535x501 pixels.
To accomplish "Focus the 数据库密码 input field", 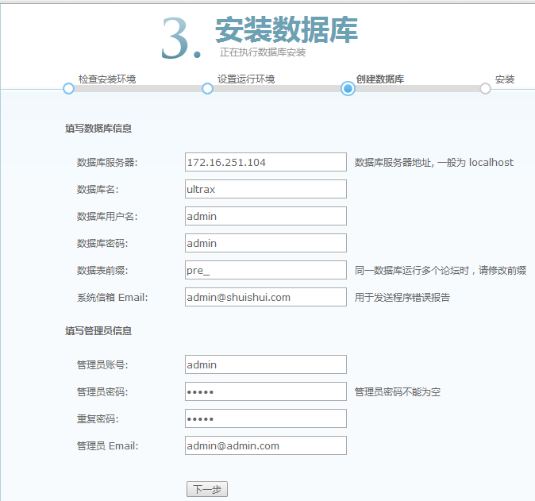I will tap(266, 243).
